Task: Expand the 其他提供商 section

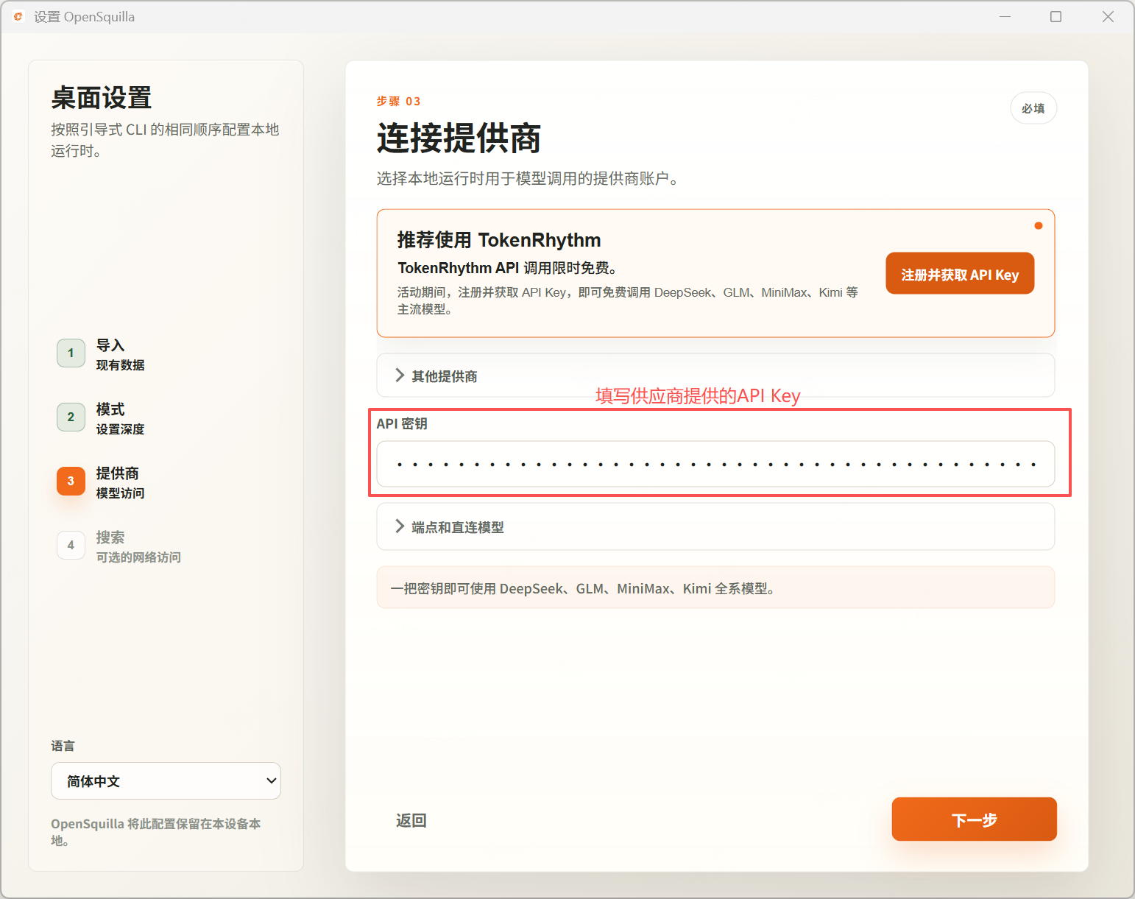Action: pyautogui.click(x=715, y=376)
